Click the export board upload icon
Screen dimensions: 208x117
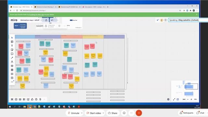pyautogui.click(x=46, y=20)
